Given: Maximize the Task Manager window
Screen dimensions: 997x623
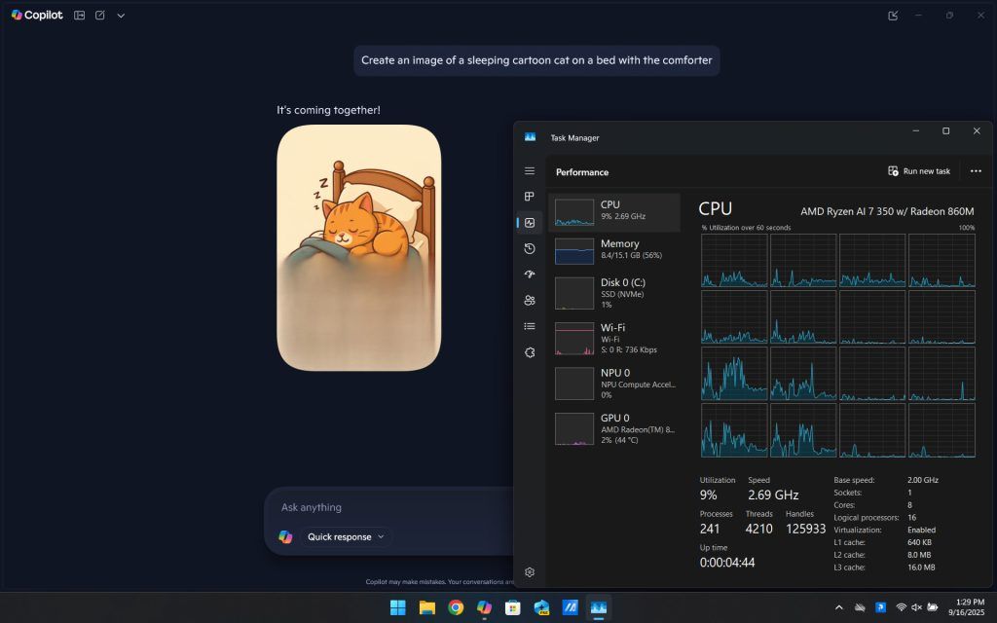Looking at the screenshot, I should 946,131.
